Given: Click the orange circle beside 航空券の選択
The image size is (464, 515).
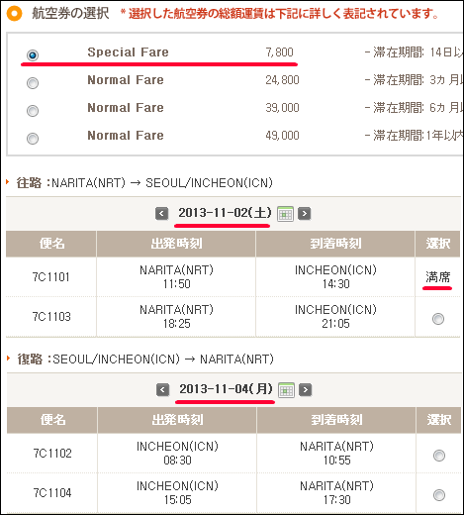Looking at the screenshot, I should point(14,14).
